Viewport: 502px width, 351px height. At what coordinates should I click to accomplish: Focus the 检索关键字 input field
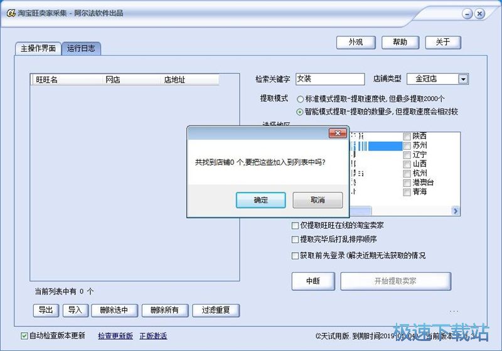(330, 79)
